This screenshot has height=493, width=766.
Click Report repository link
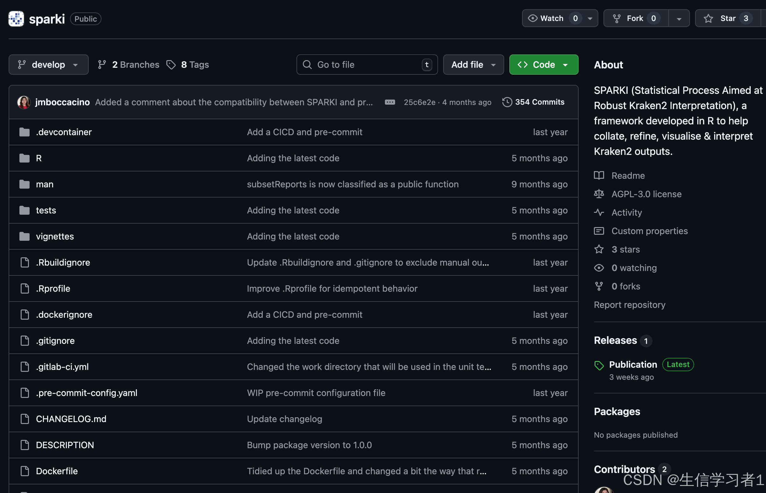[x=630, y=305]
